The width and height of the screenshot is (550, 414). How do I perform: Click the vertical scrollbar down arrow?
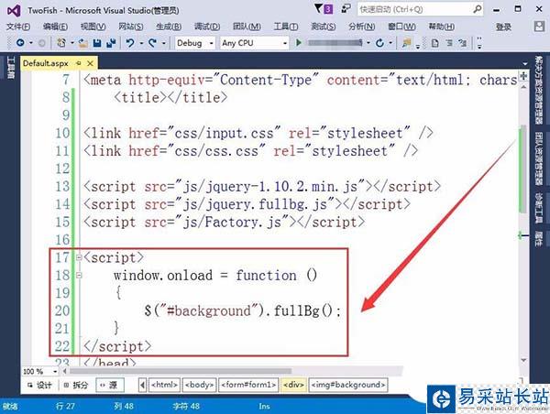pos(523,360)
